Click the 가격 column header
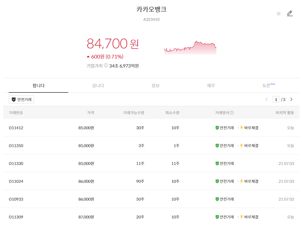The height and width of the screenshot is (225, 302). tap(91, 113)
